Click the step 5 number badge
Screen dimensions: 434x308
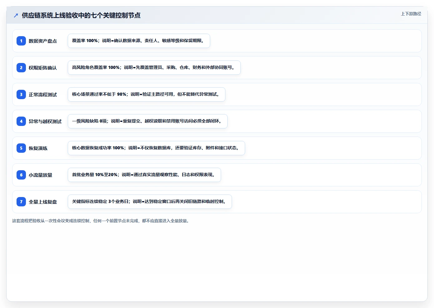(21, 148)
